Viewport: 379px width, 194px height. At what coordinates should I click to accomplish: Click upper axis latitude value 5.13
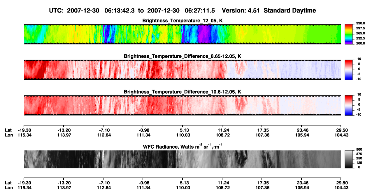pos(183,130)
